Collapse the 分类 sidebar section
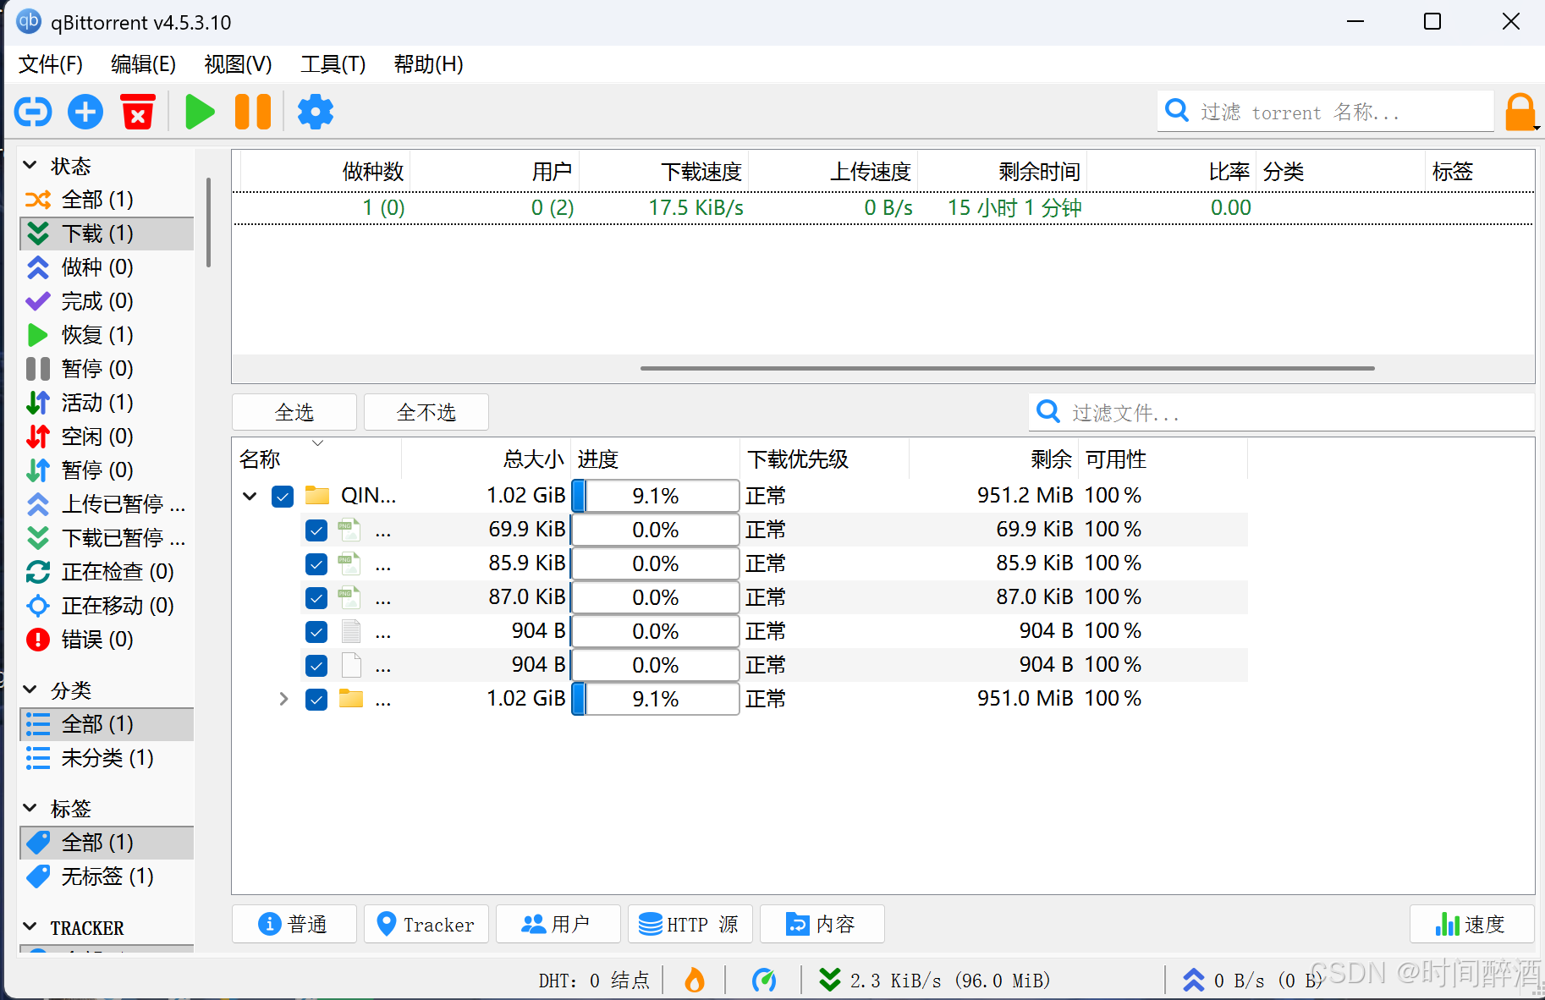 click(30, 690)
